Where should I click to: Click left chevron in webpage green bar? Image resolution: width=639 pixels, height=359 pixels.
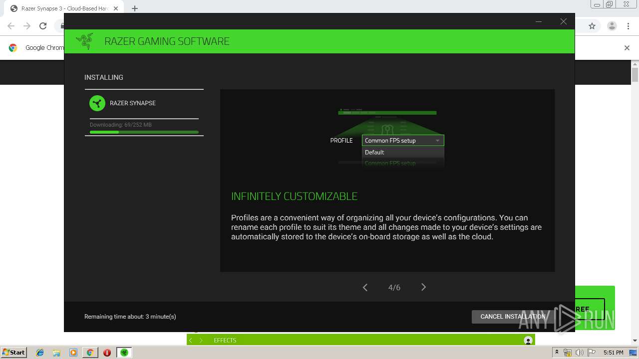pyautogui.click(x=191, y=340)
